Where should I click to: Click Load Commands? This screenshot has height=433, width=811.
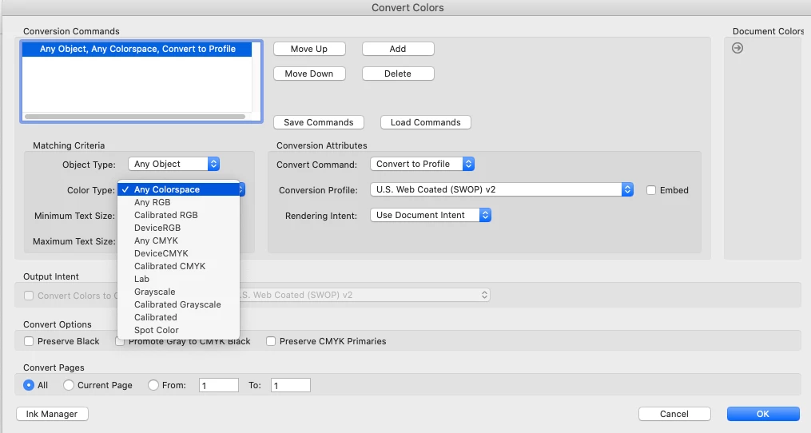coord(426,122)
